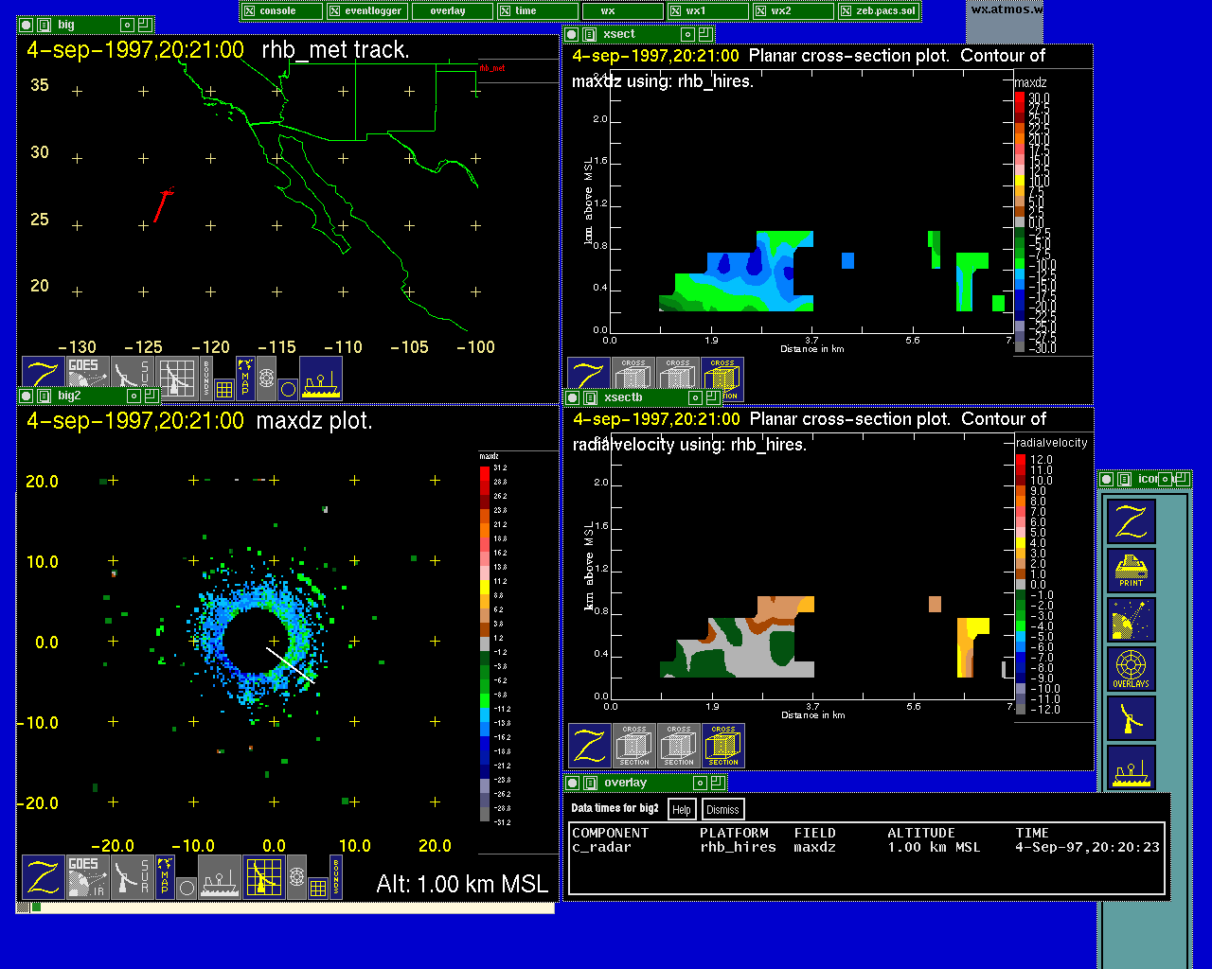
Task: Click the maxdz color scale bar in big2
Action: 485,643
